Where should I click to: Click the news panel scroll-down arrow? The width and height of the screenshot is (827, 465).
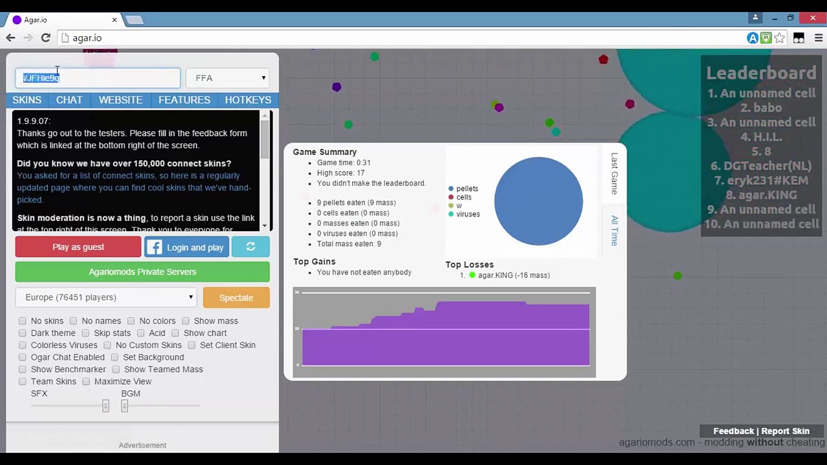[x=265, y=225]
